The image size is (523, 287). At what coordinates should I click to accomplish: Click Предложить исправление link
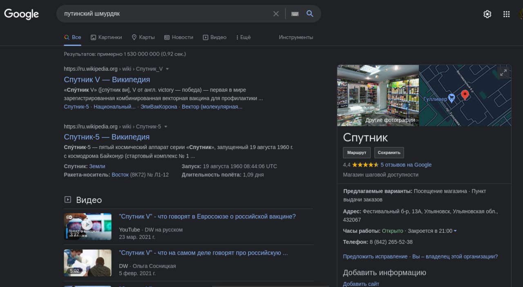pyautogui.click(x=375, y=256)
